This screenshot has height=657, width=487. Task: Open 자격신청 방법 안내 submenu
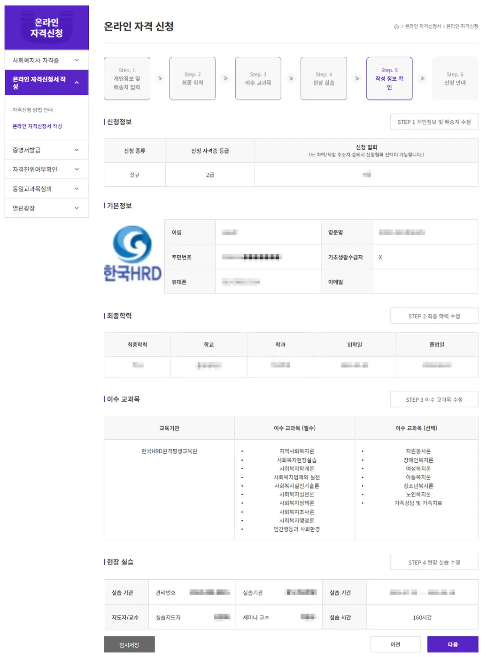click(x=32, y=110)
